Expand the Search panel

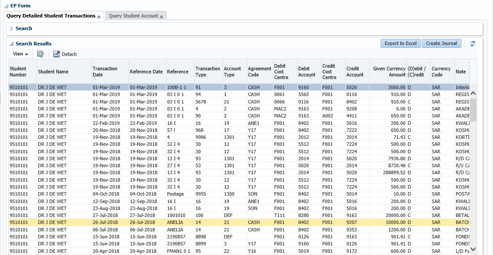click(11, 28)
